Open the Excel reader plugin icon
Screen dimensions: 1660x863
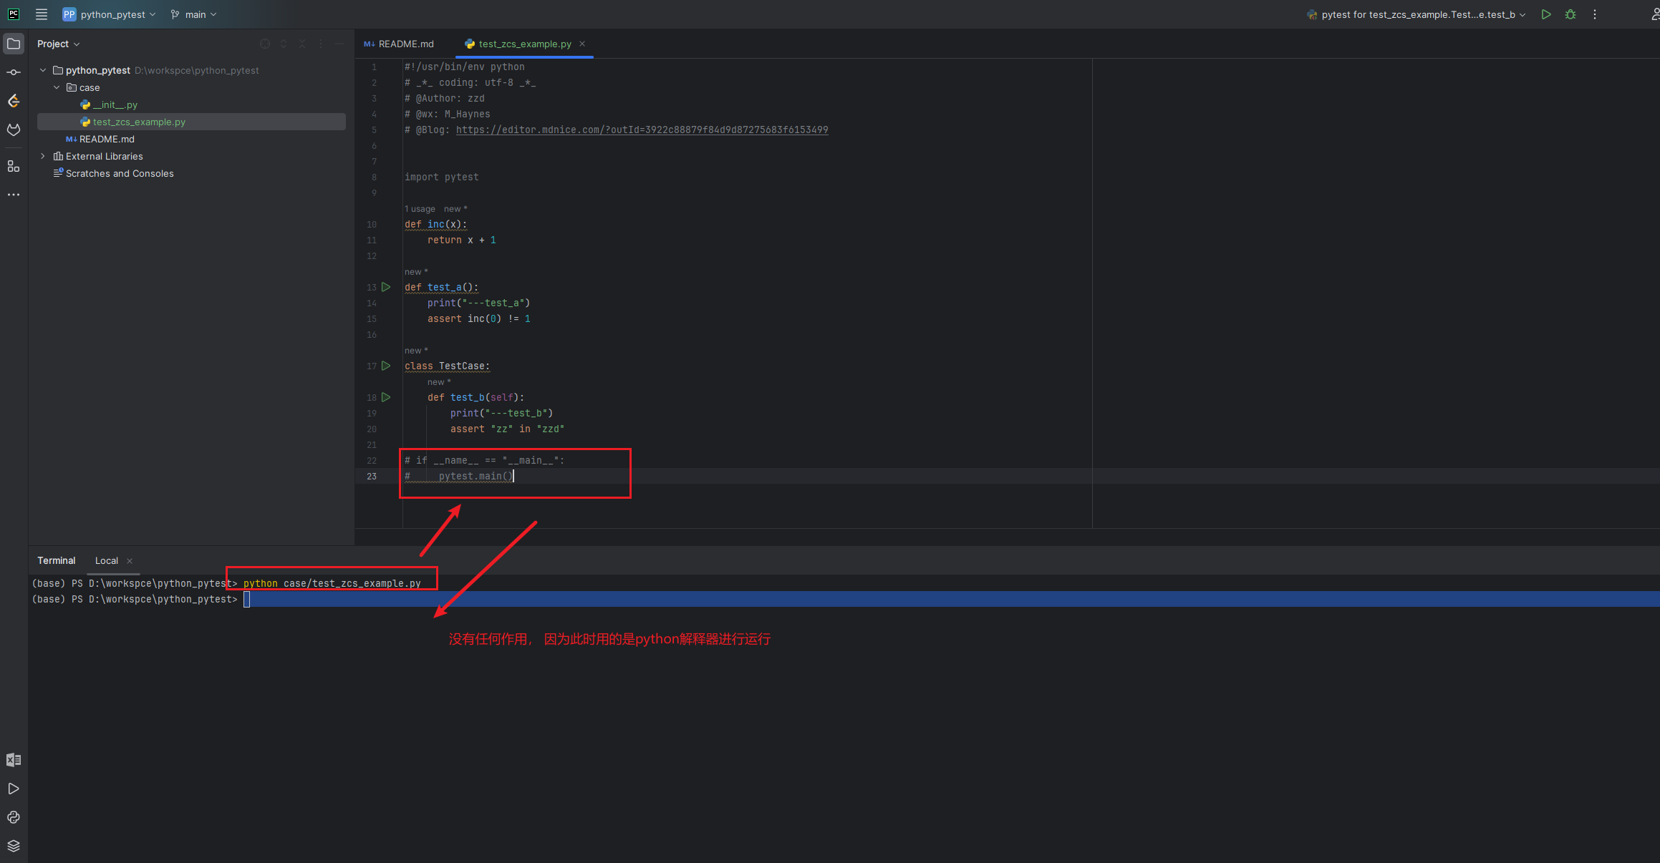point(14,760)
